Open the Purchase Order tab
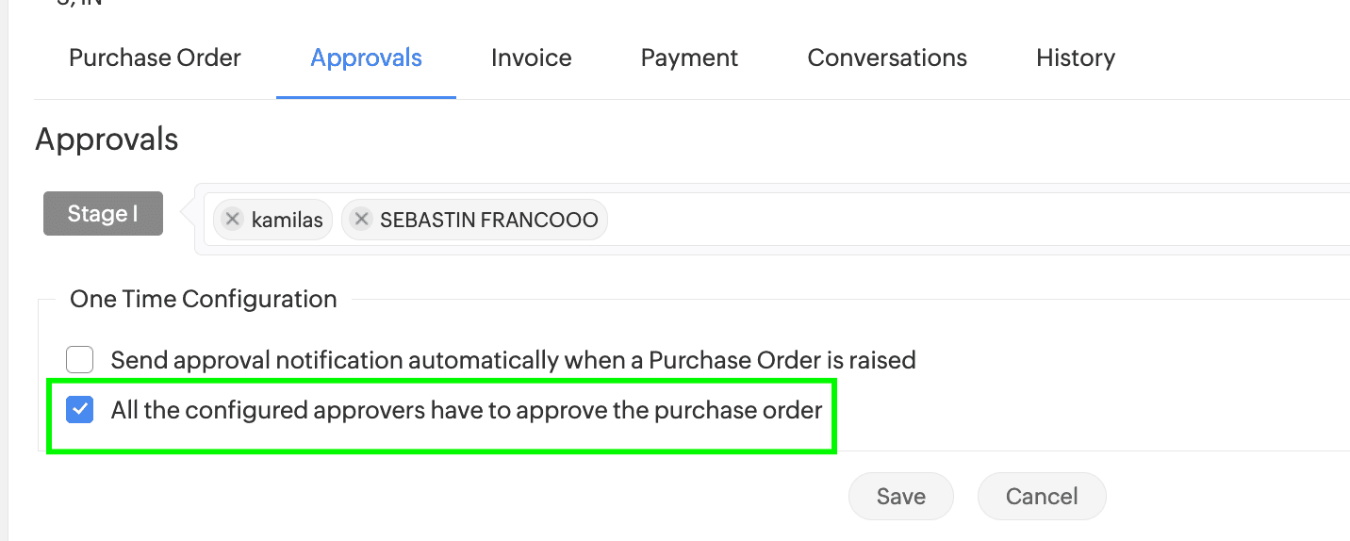Screen dimensions: 1350x541 (155, 58)
